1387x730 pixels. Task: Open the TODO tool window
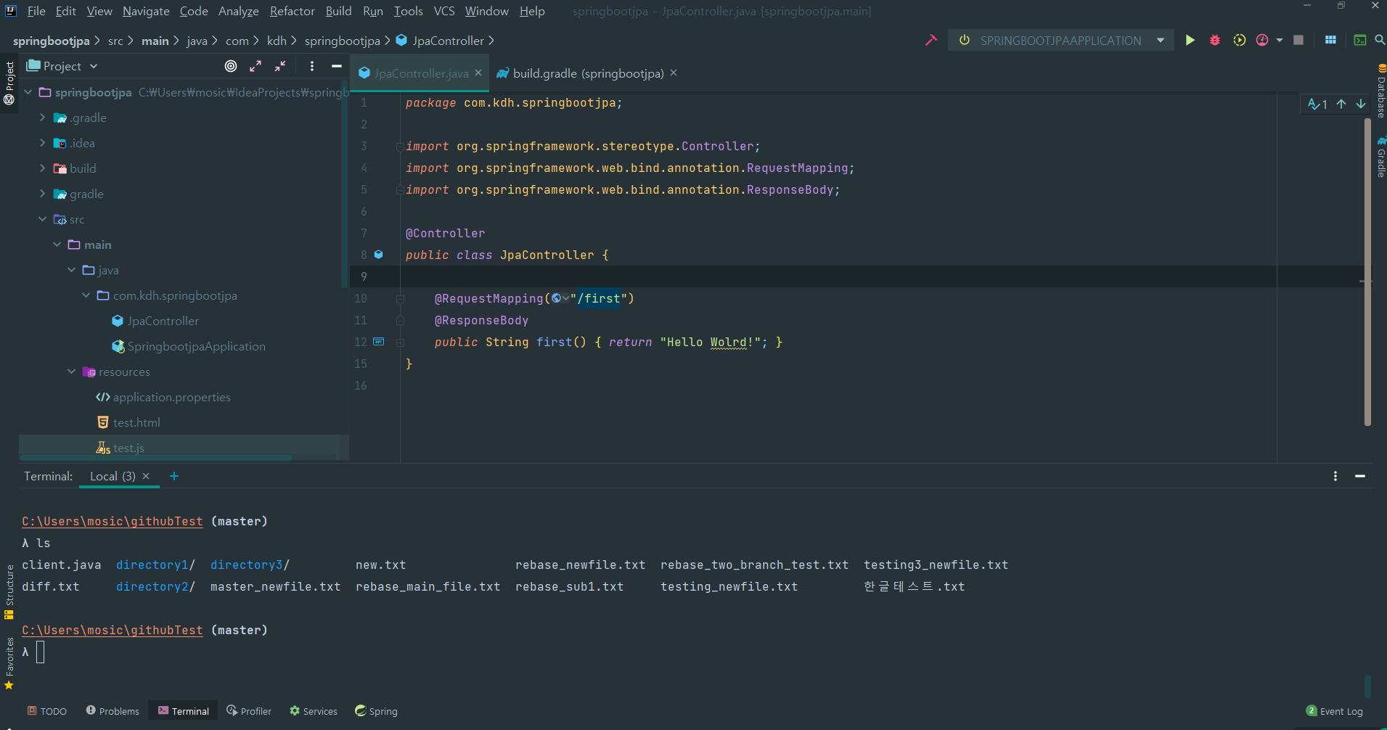tap(47, 711)
